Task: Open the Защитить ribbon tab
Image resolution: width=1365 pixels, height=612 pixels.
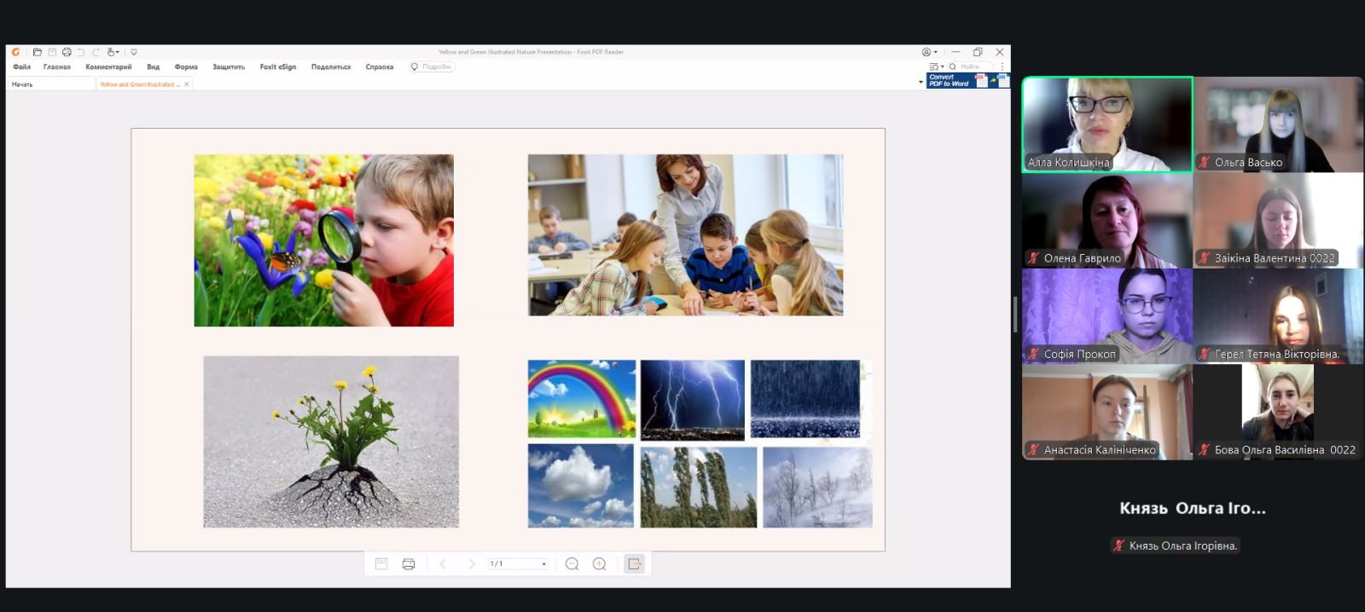Action: [229, 66]
